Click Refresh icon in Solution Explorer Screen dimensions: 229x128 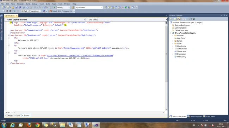click(x=175, y=19)
